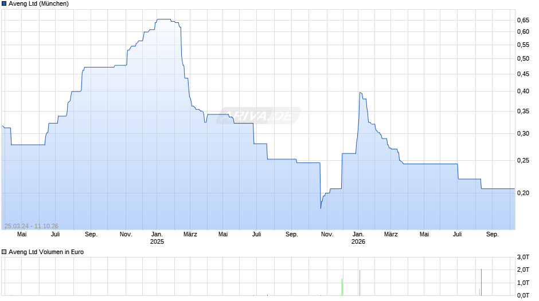
Task: Click the 'März' label after Jan. 2026
Action: (x=391, y=235)
